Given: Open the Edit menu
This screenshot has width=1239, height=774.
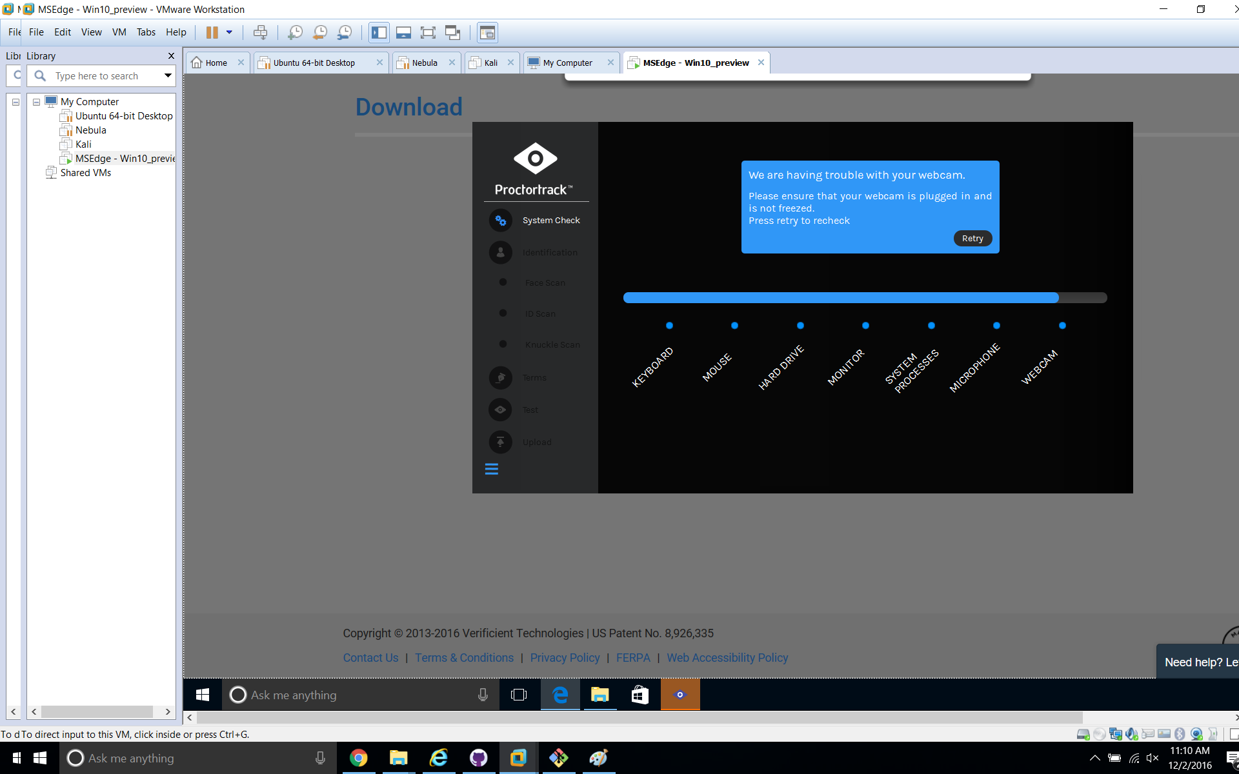Looking at the screenshot, I should 63,32.
